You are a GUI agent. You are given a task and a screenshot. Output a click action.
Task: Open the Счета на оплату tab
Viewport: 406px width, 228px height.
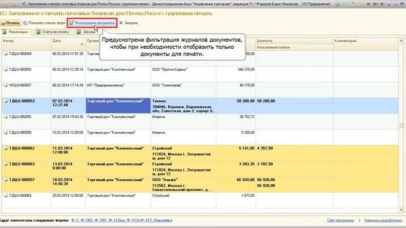pyautogui.click(x=53, y=32)
